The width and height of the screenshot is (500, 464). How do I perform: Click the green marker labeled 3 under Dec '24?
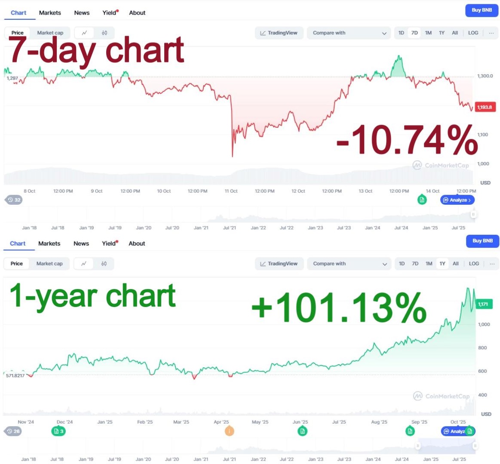coord(59,430)
